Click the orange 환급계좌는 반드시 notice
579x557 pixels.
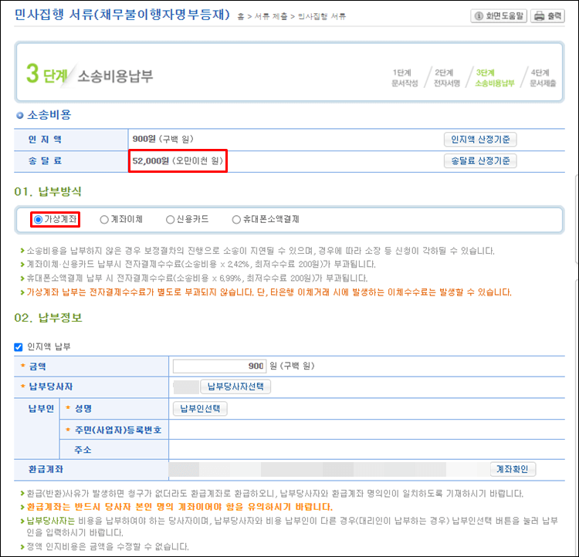coord(179,507)
